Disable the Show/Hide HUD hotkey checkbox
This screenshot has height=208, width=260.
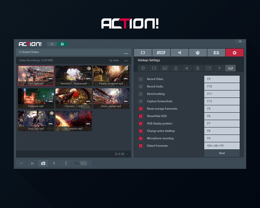click(141, 116)
